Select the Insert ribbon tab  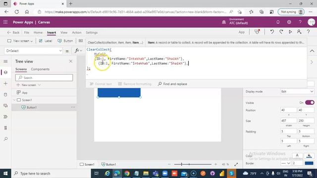(x=52, y=33)
